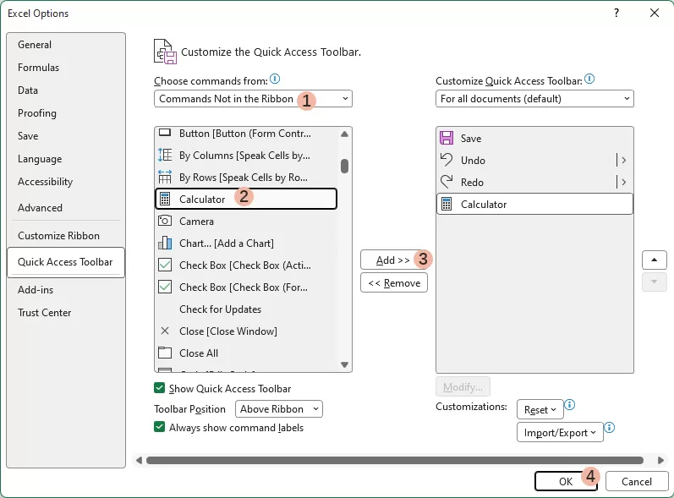674x498 pixels.
Task: Click OK to confirm options
Action: [x=566, y=481]
